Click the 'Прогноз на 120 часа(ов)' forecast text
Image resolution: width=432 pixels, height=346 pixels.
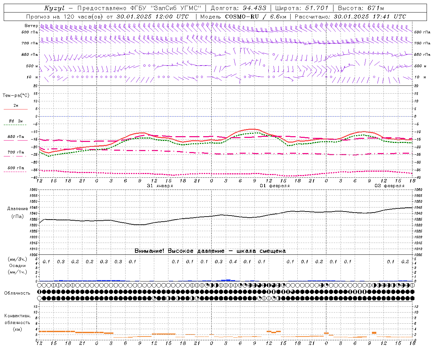click(65, 17)
